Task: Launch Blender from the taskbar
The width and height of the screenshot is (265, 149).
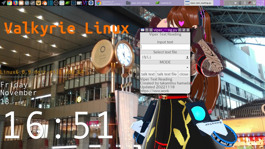Action: pyautogui.click(x=44, y=3)
